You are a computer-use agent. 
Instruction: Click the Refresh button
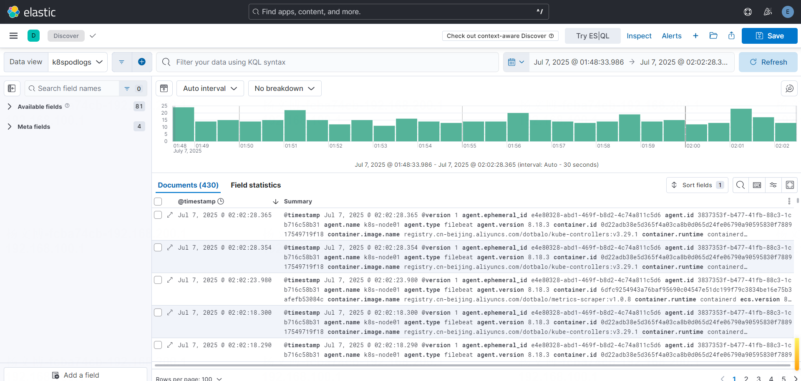[768, 62]
